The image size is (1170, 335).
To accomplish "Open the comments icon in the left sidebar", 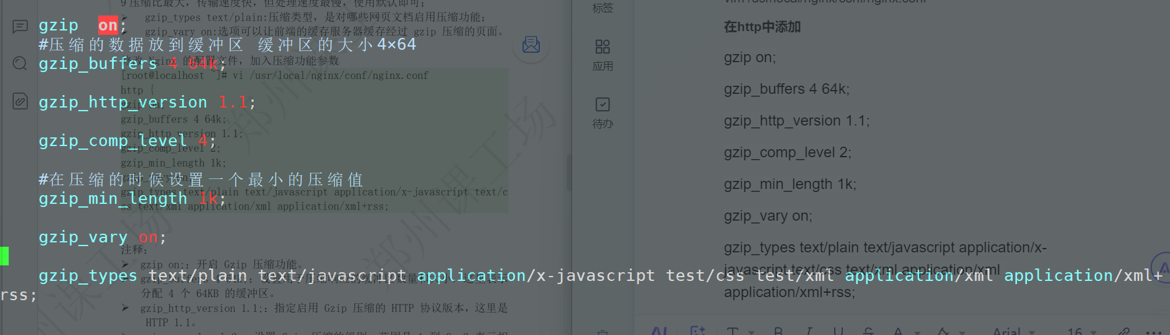I will click(20, 26).
